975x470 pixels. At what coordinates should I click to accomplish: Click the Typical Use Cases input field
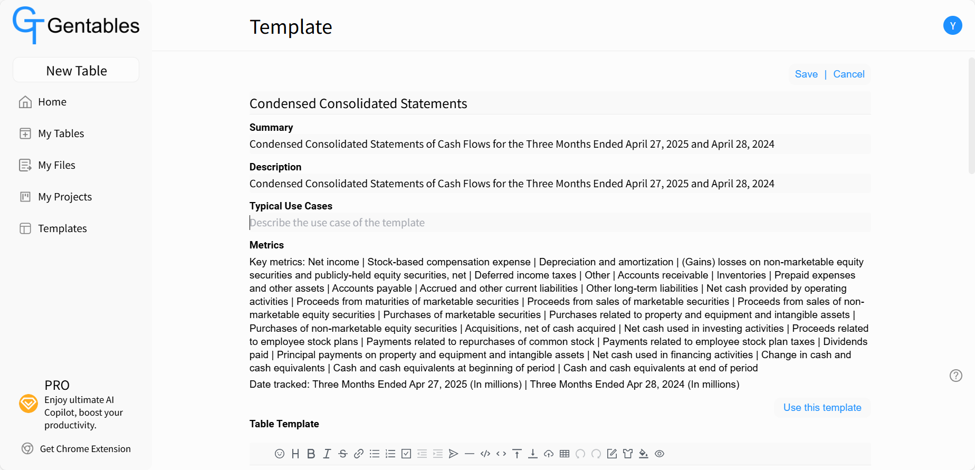pyautogui.click(x=560, y=223)
